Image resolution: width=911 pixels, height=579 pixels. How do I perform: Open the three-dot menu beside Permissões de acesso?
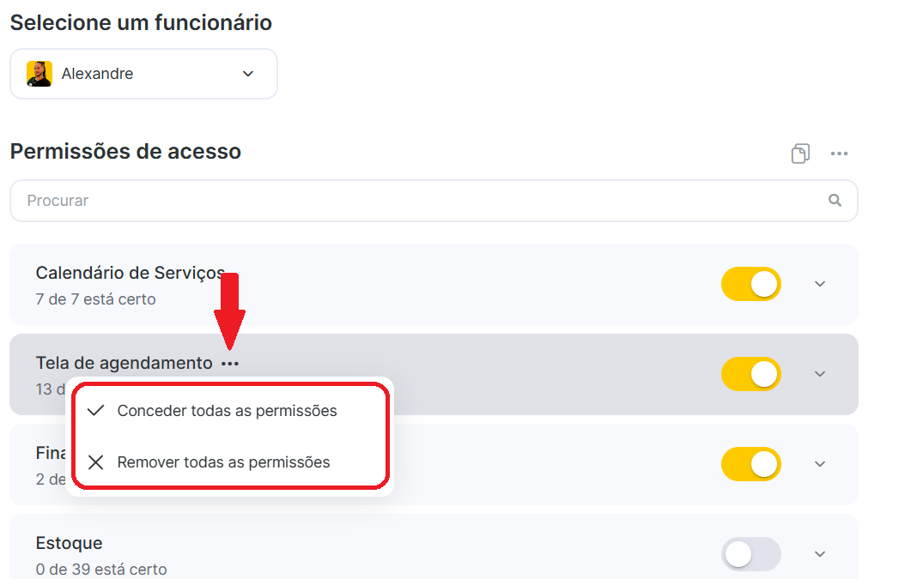coord(839,154)
